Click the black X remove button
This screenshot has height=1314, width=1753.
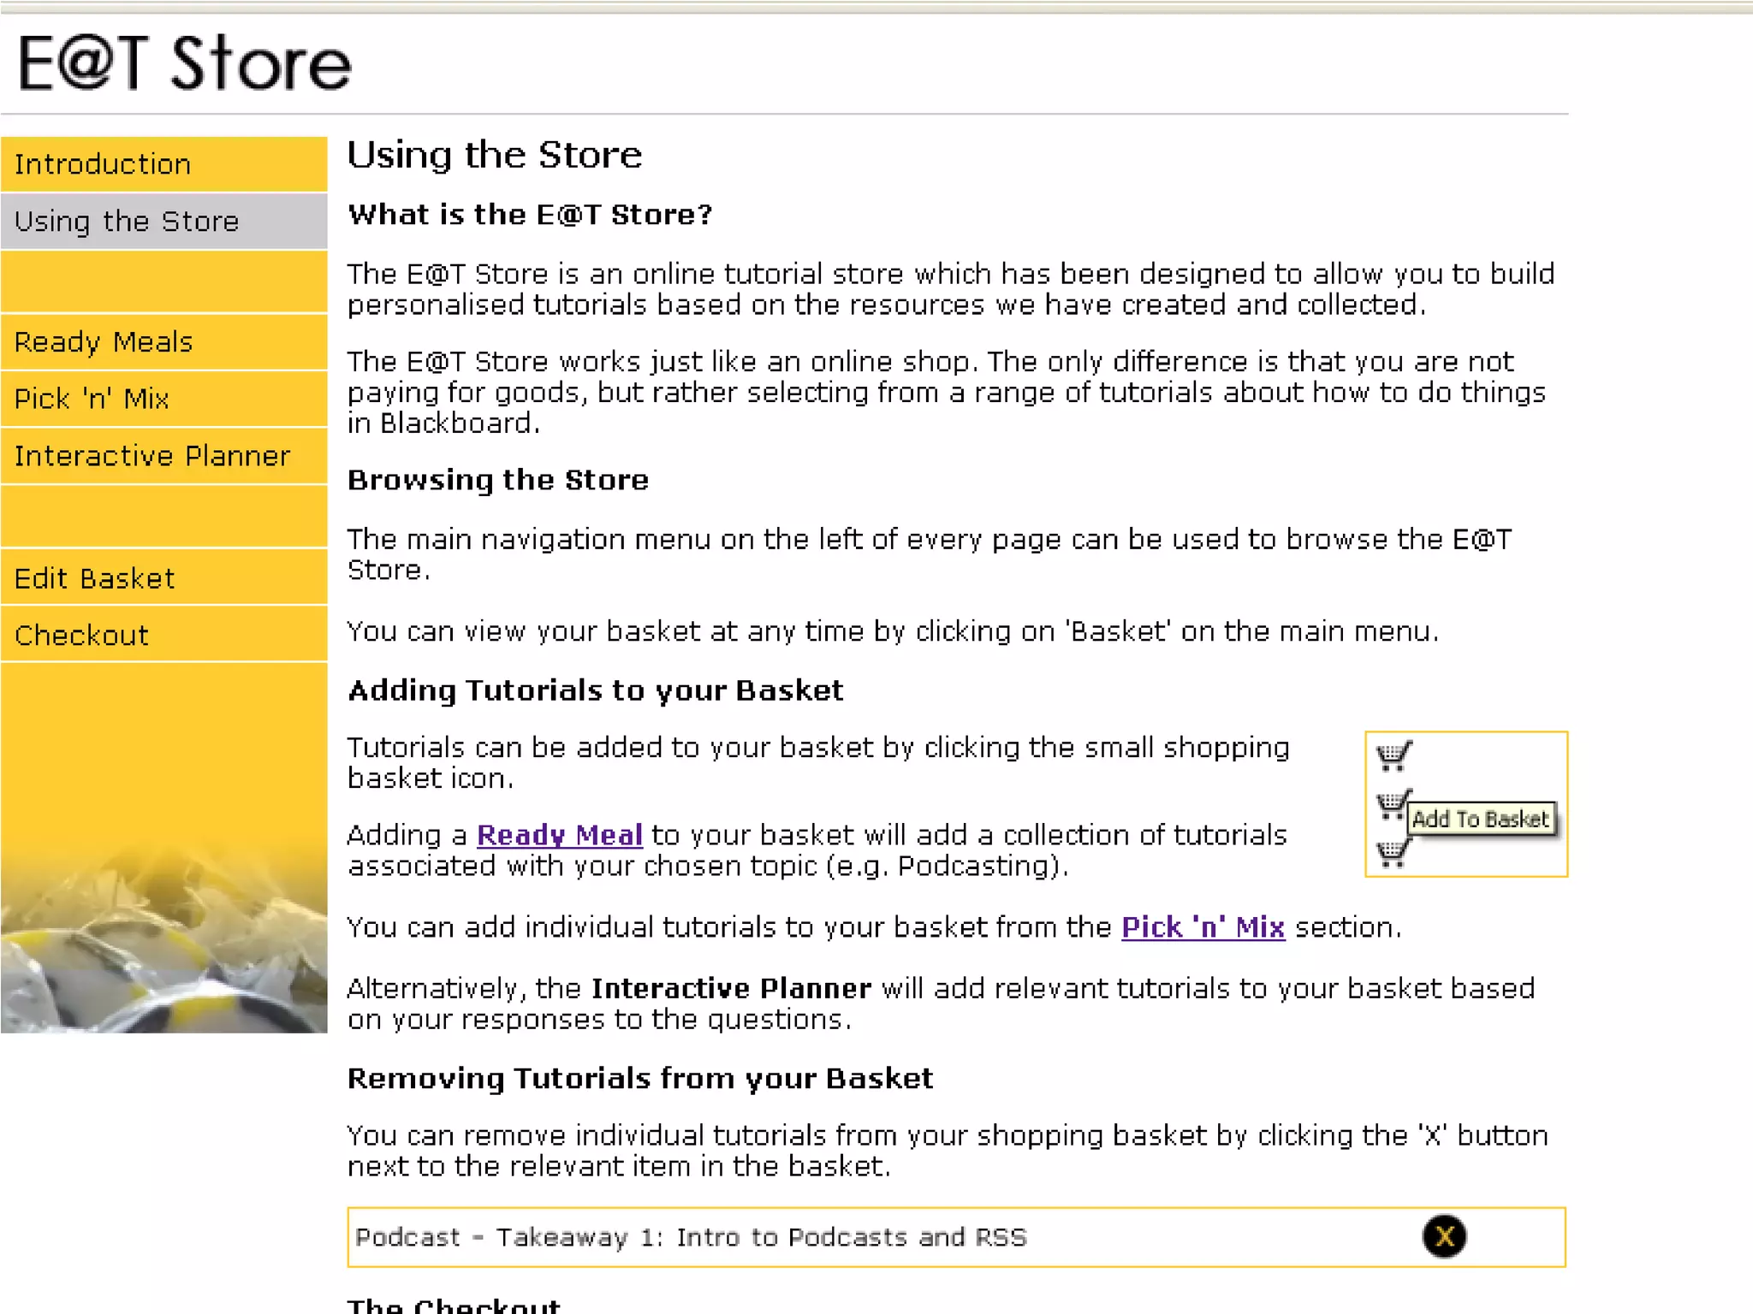coord(1444,1236)
